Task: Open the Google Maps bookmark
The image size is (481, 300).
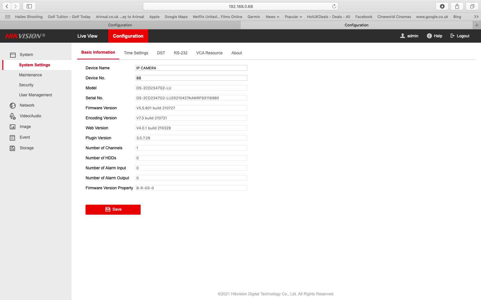Action: click(176, 16)
